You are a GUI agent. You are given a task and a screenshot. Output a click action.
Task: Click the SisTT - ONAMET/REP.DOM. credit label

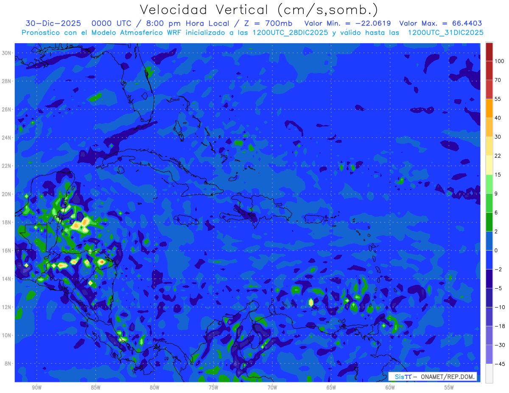(433, 376)
